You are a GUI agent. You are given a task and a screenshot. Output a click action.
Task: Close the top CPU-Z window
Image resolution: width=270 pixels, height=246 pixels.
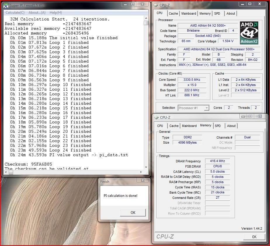tap(260, 4)
